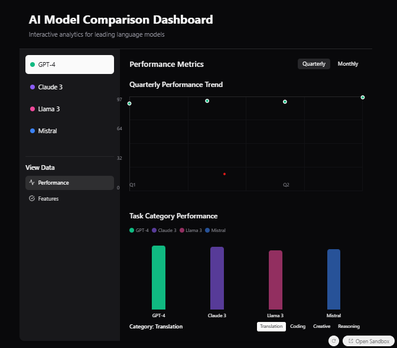Viewport: 397px width, 348px height.
Task: Click the Q1 axis label
Action: (132, 185)
